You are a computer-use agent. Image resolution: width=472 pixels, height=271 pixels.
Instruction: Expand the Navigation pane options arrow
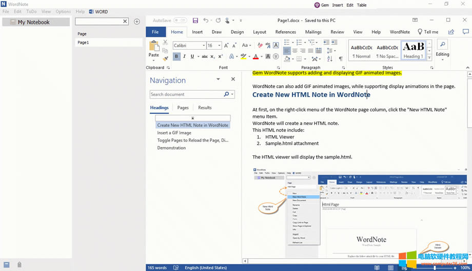218,79
